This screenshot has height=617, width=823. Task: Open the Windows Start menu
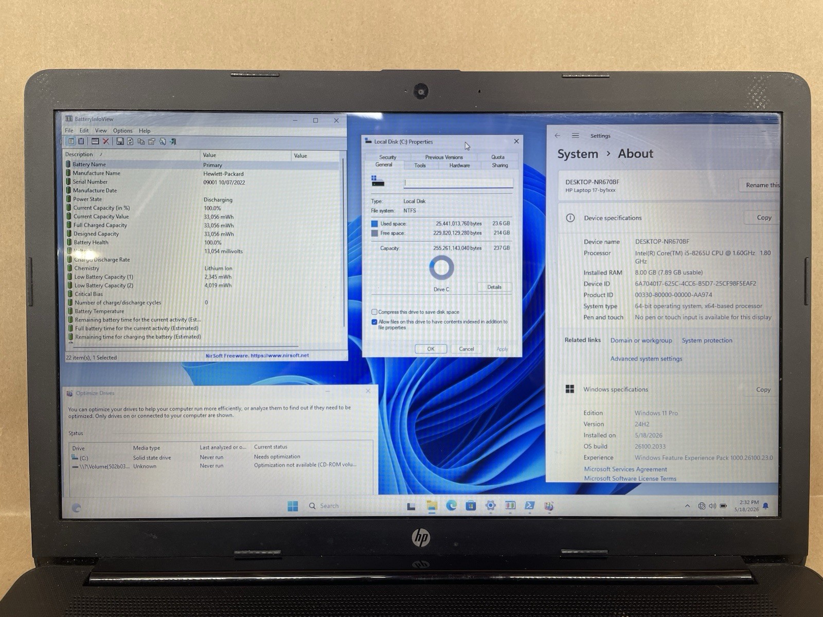(x=293, y=506)
